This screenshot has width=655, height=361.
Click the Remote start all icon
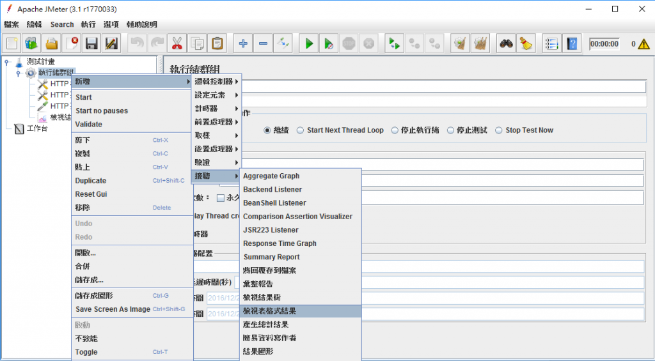394,43
